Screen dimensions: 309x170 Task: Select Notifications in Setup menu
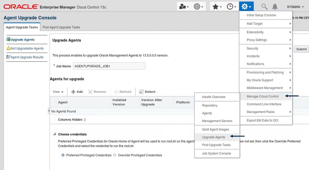click(266, 64)
